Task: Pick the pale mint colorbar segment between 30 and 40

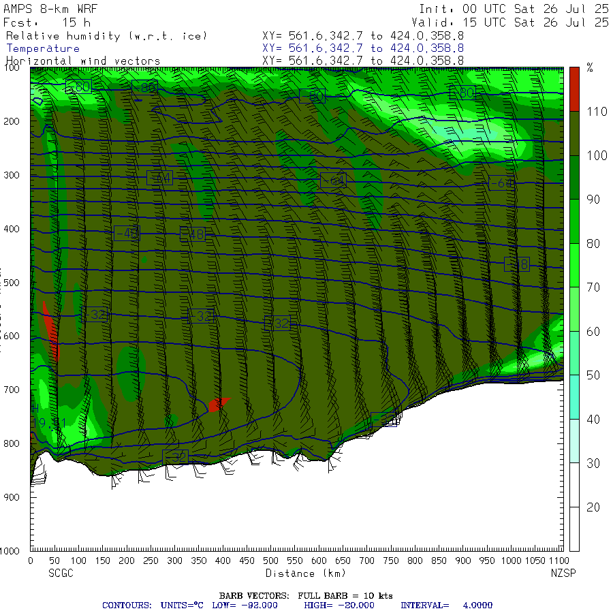Action: pyautogui.click(x=574, y=441)
